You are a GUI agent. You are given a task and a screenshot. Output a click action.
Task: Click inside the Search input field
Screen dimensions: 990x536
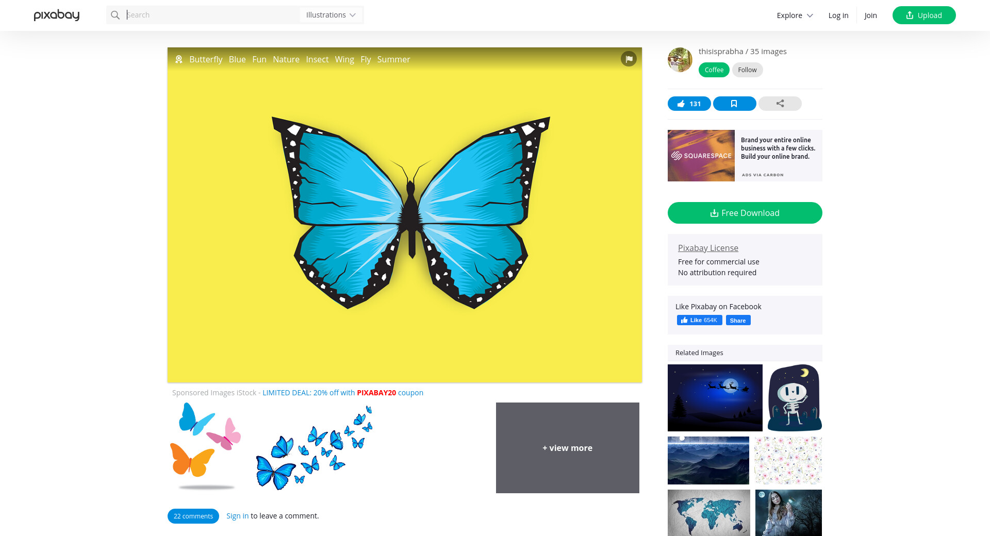pos(211,15)
